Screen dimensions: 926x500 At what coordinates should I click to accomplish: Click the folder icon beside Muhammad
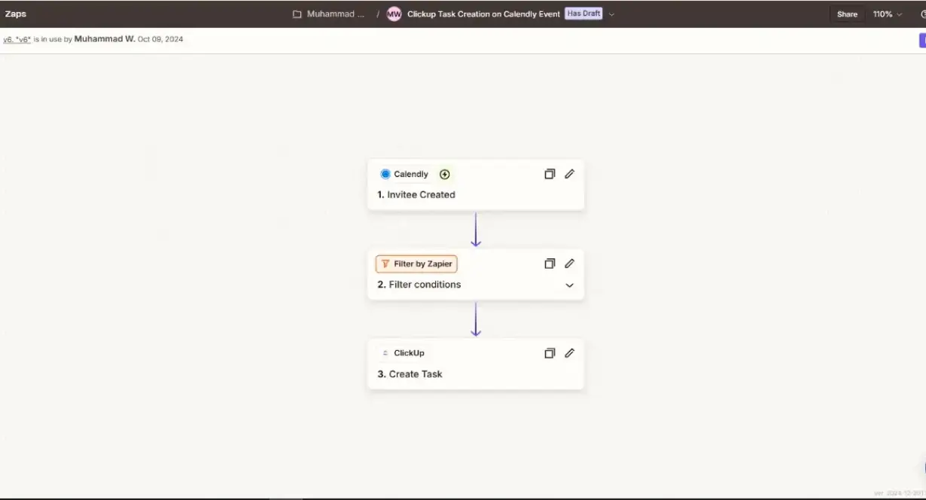tap(297, 14)
